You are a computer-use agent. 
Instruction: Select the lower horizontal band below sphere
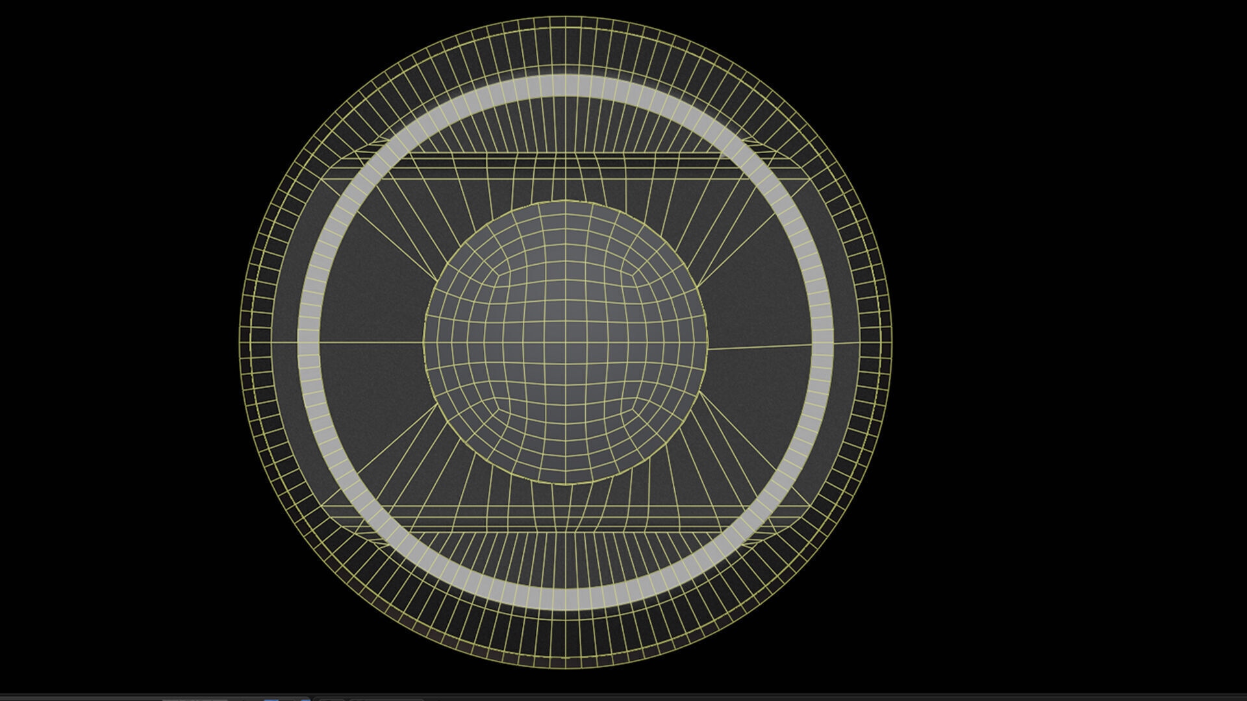[565, 519]
